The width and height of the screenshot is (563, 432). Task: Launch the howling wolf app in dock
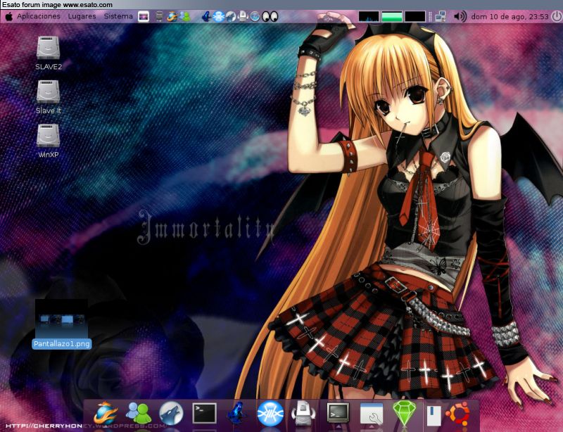[171, 413]
